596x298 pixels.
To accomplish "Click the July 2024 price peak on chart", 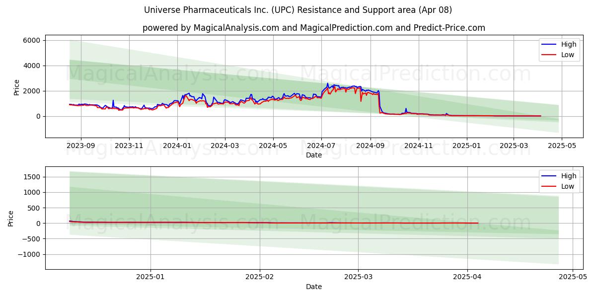I will pyautogui.click(x=327, y=83).
